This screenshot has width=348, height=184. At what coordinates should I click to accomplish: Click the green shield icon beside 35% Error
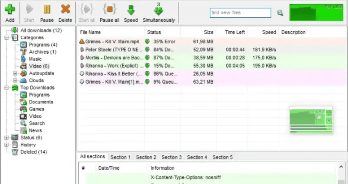[x=147, y=41]
